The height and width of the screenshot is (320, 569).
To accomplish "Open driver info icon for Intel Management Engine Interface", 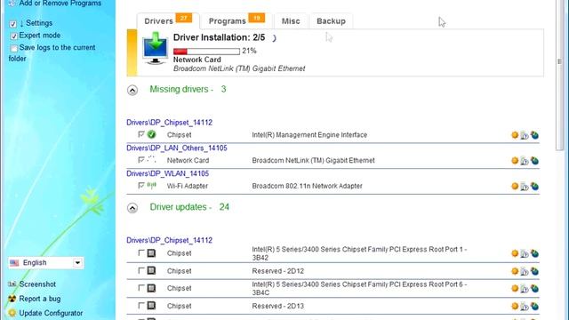I will pyautogui.click(x=525, y=135).
